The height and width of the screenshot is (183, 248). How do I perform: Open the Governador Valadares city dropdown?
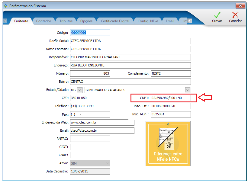point(188,90)
